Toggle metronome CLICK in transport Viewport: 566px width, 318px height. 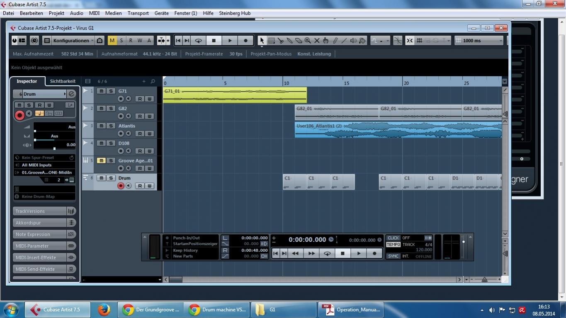tap(393, 238)
